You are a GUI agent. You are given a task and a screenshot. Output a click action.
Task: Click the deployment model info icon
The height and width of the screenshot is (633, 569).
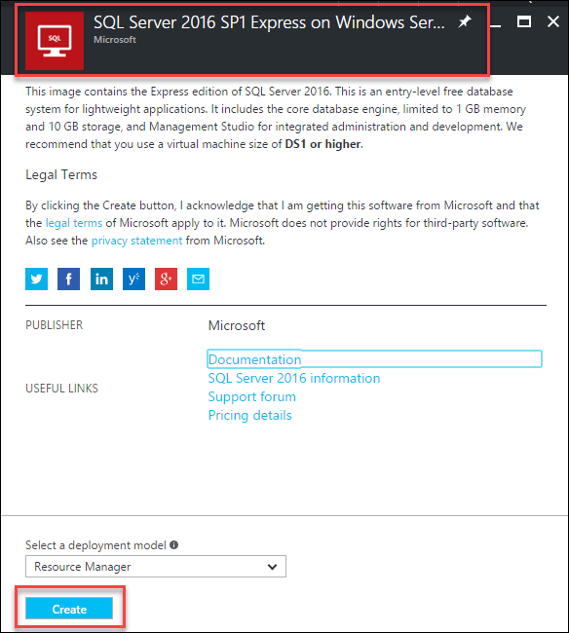coord(174,545)
